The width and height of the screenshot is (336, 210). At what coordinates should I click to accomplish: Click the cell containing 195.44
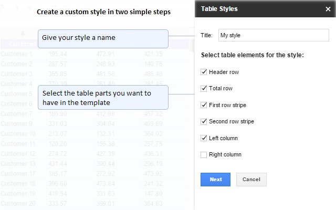(x=59, y=54)
